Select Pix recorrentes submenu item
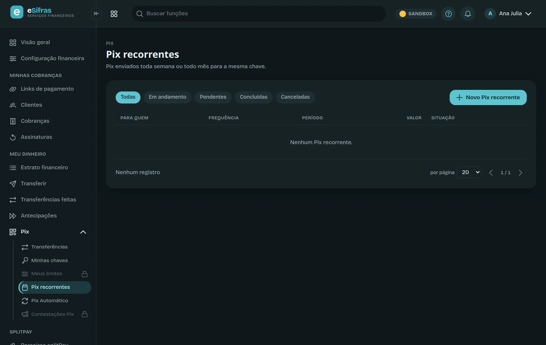This screenshot has width=546, height=345. tap(55, 287)
